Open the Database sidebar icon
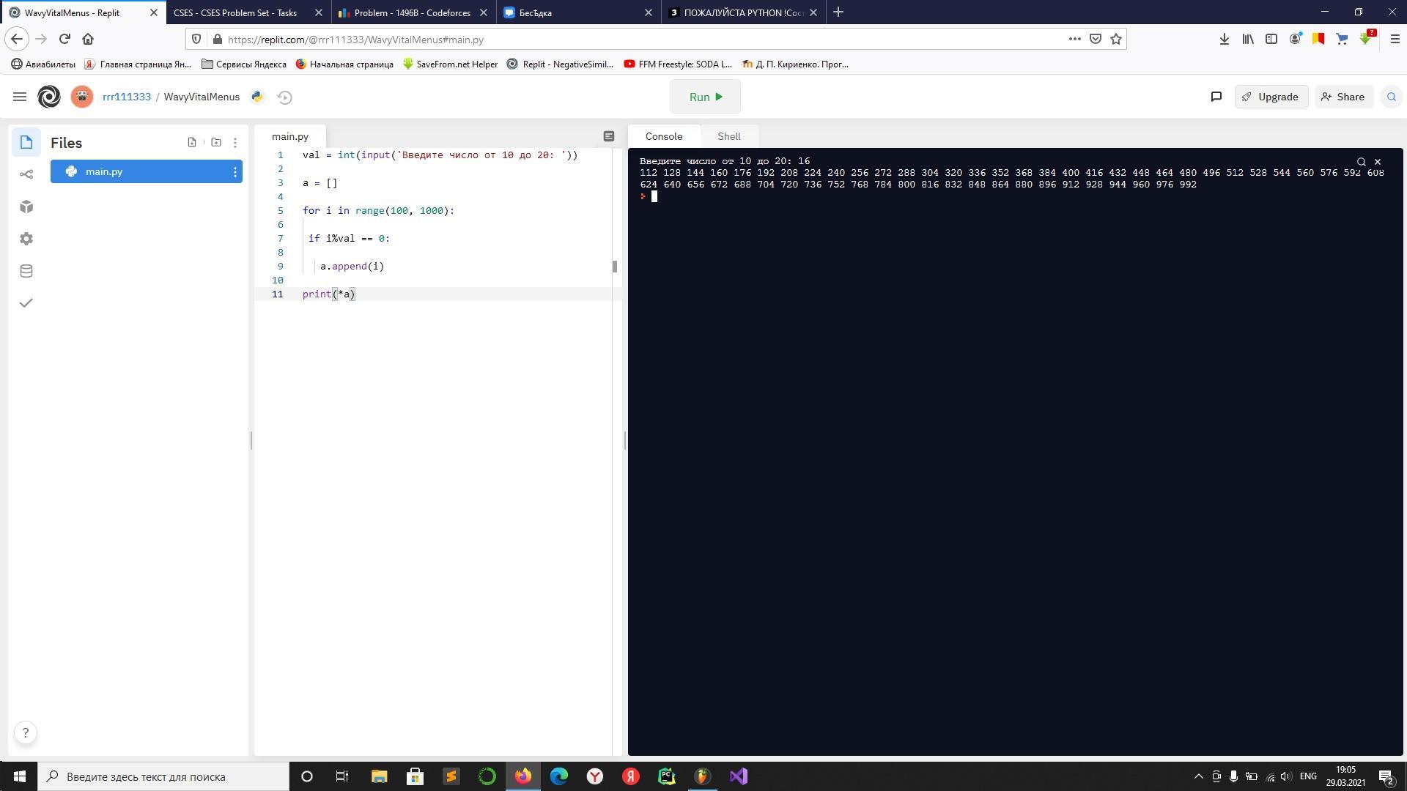Image resolution: width=1407 pixels, height=791 pixels. tap(26, 271)
